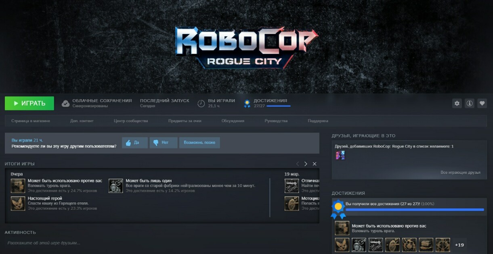Click into the activity 'Расскажите об этой игре друзьям' field

[x=162, y=243]
